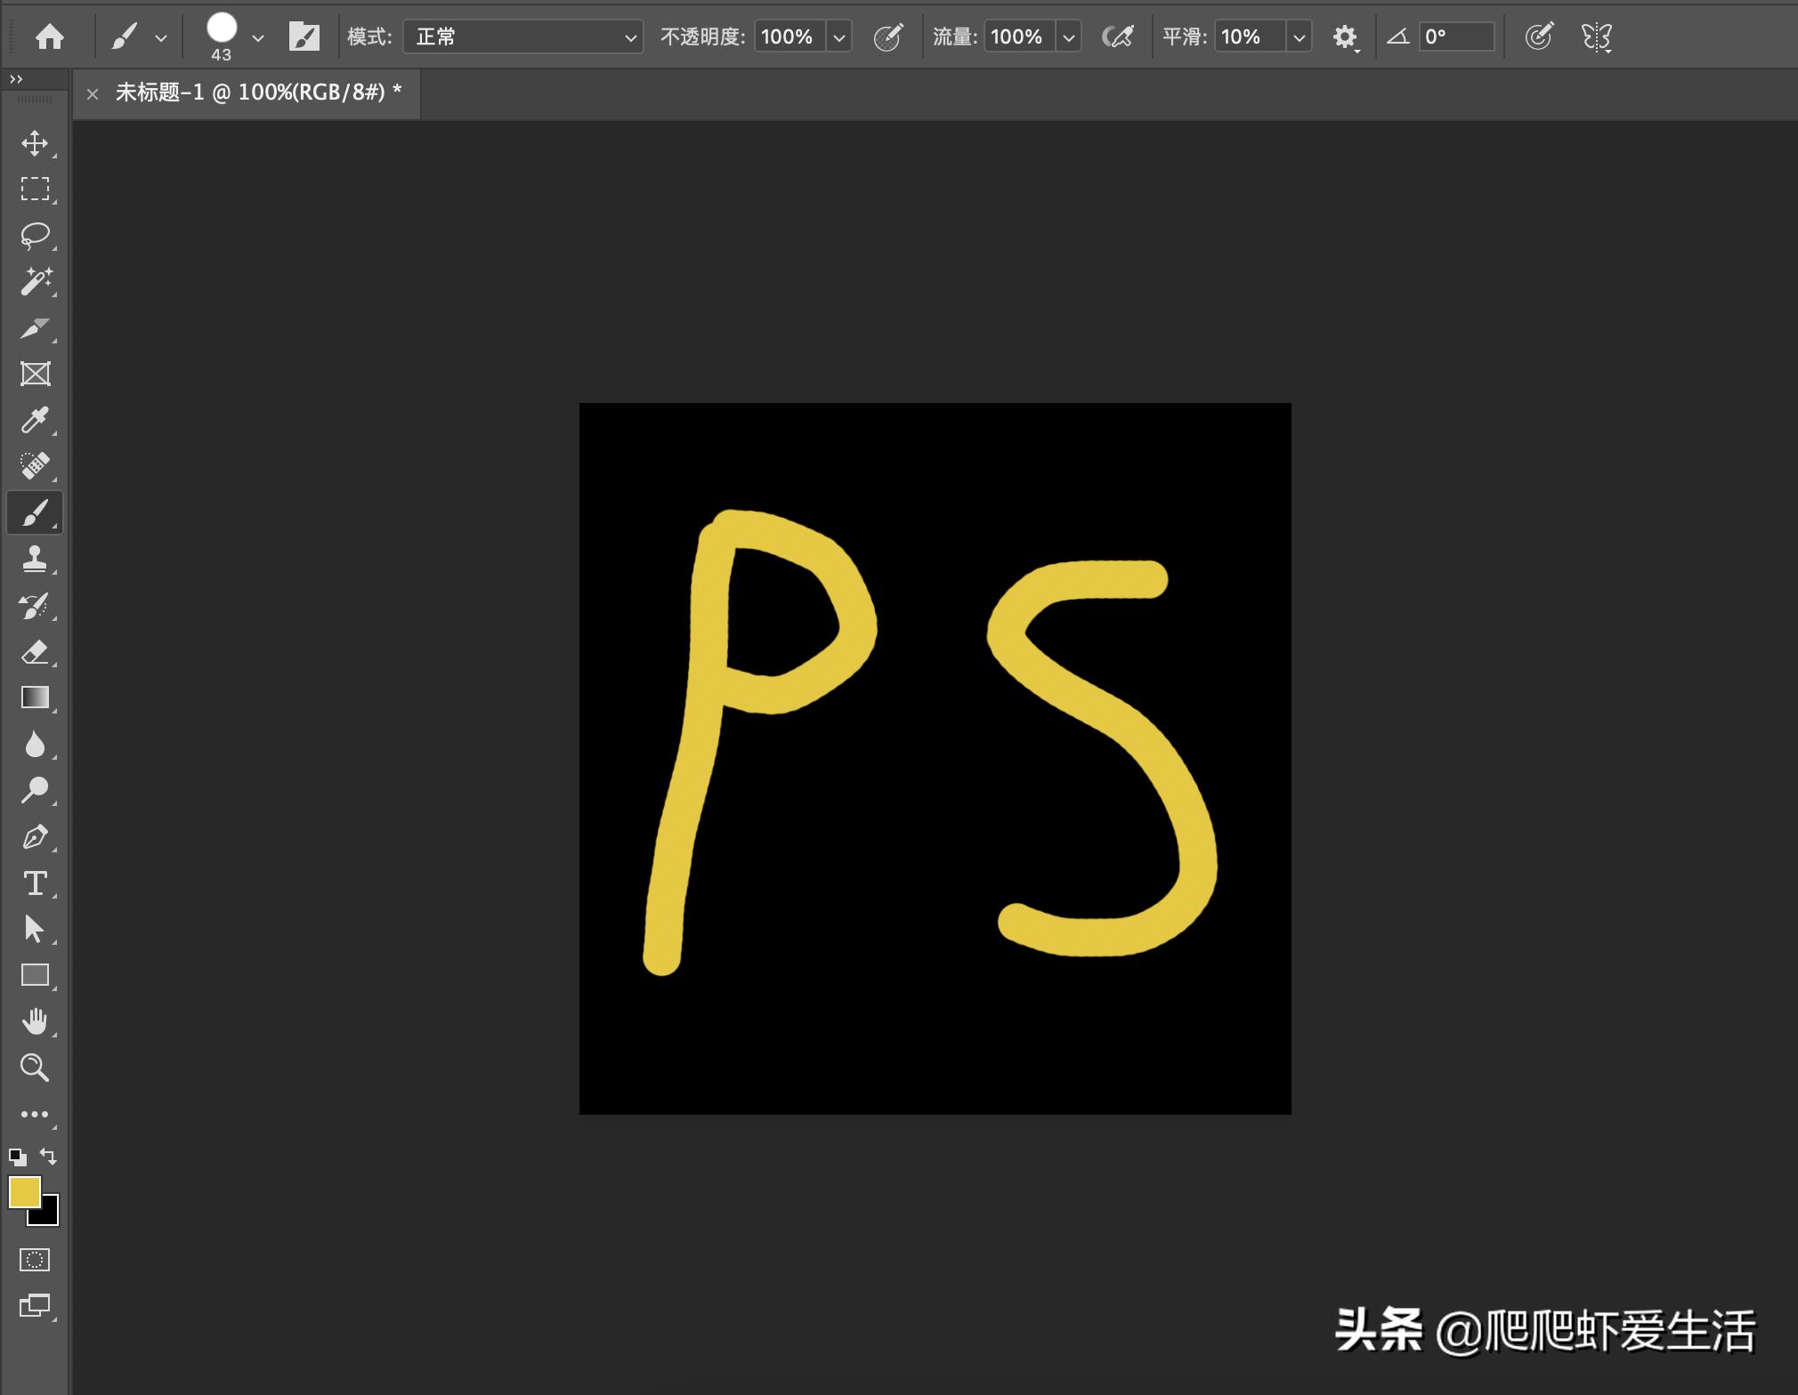This screenshot has height=1395, width=1798.
Task: Go to the Home screen
Action: click(x=50, y=36)
